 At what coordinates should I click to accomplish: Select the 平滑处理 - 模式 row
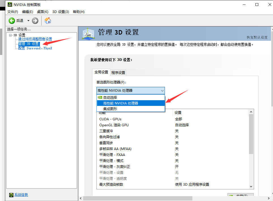pos(172,161)
